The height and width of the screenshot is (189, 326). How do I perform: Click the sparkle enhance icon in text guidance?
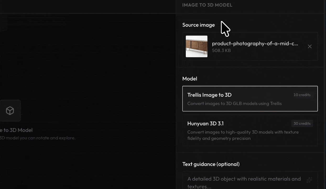click(309, 180)
